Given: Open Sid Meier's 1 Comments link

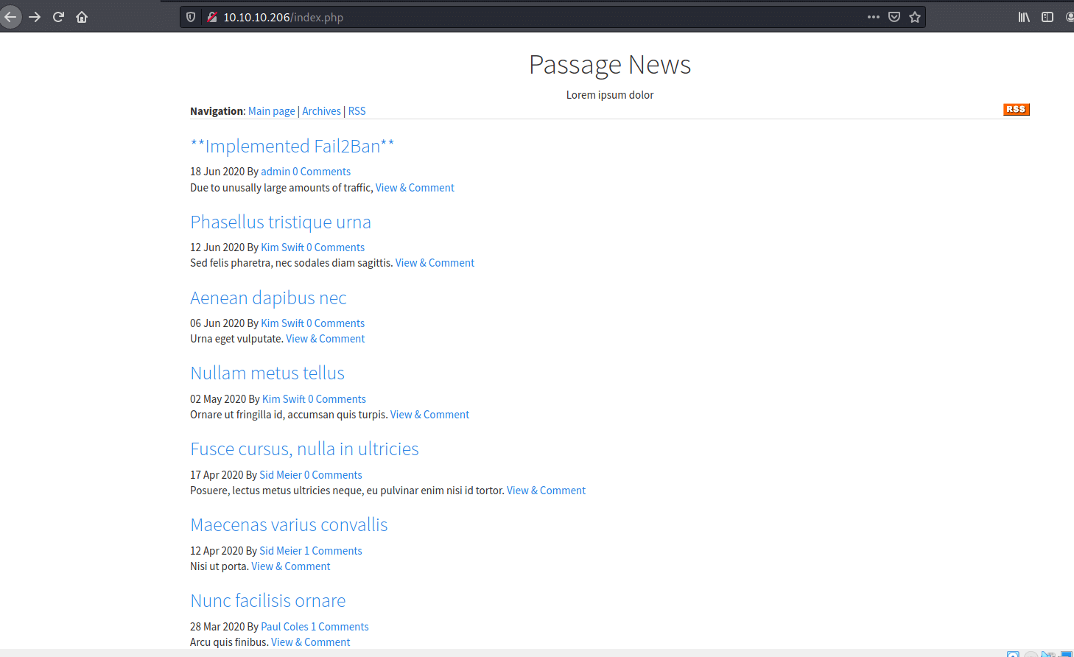Looking at the screenshot, I should pos(337,551).
